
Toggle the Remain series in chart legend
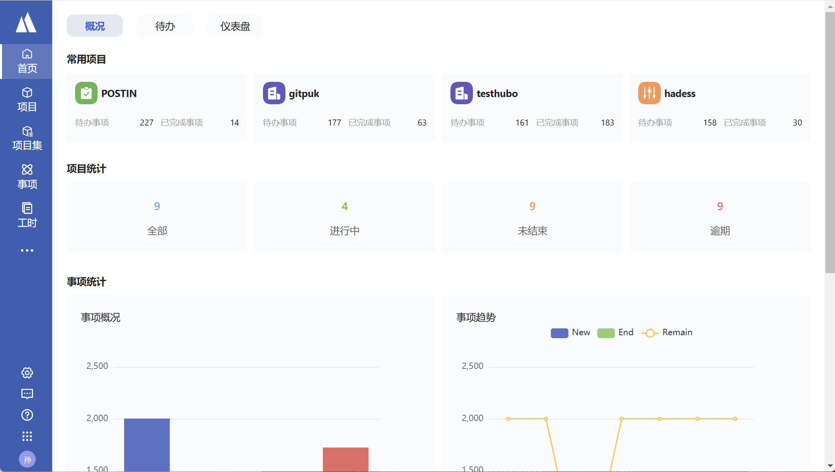pos(667,332)
